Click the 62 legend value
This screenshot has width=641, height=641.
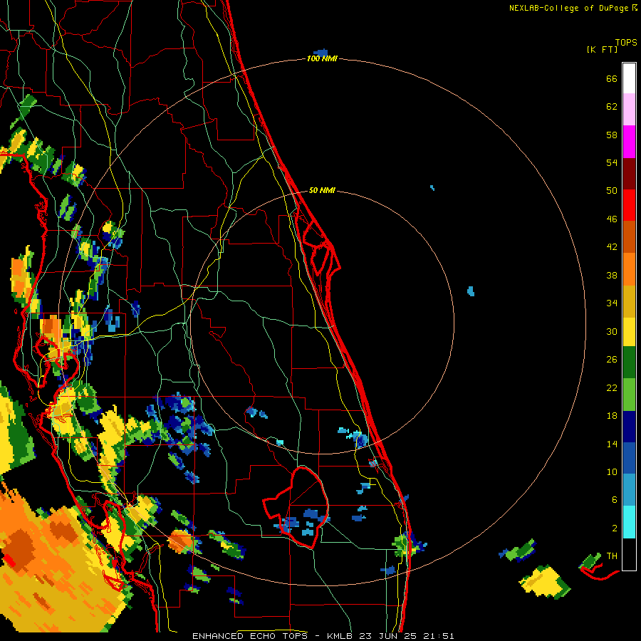(x=612, y=107)
